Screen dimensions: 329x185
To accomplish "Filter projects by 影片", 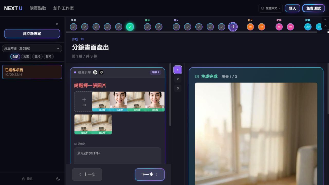I will 48,57.
